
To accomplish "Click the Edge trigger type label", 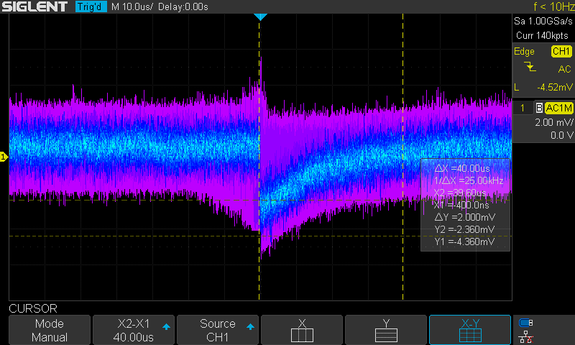I will 524,51.
